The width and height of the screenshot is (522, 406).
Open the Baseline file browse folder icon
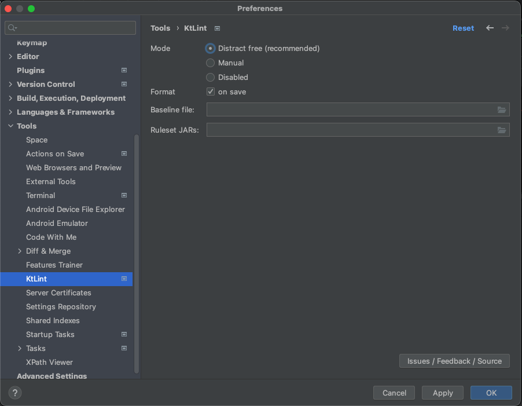click(x=502, y=109)
